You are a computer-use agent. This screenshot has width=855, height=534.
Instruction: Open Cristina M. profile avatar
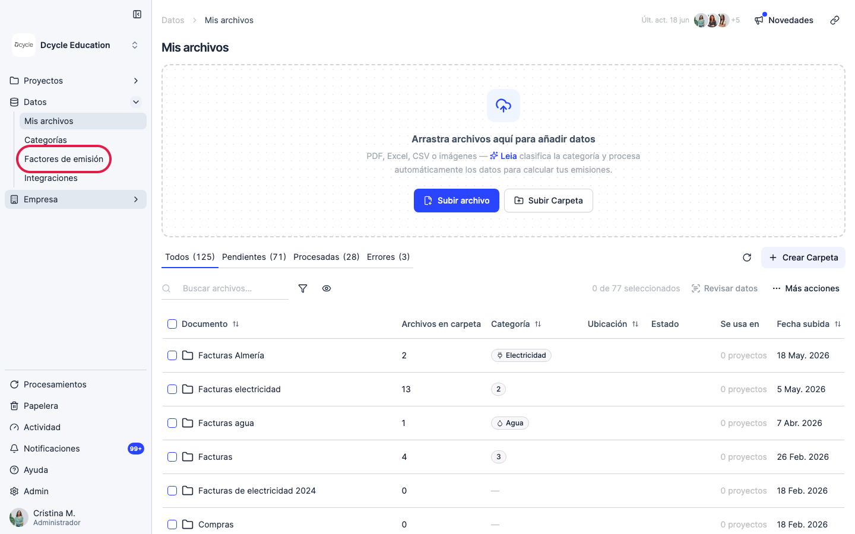19,517
